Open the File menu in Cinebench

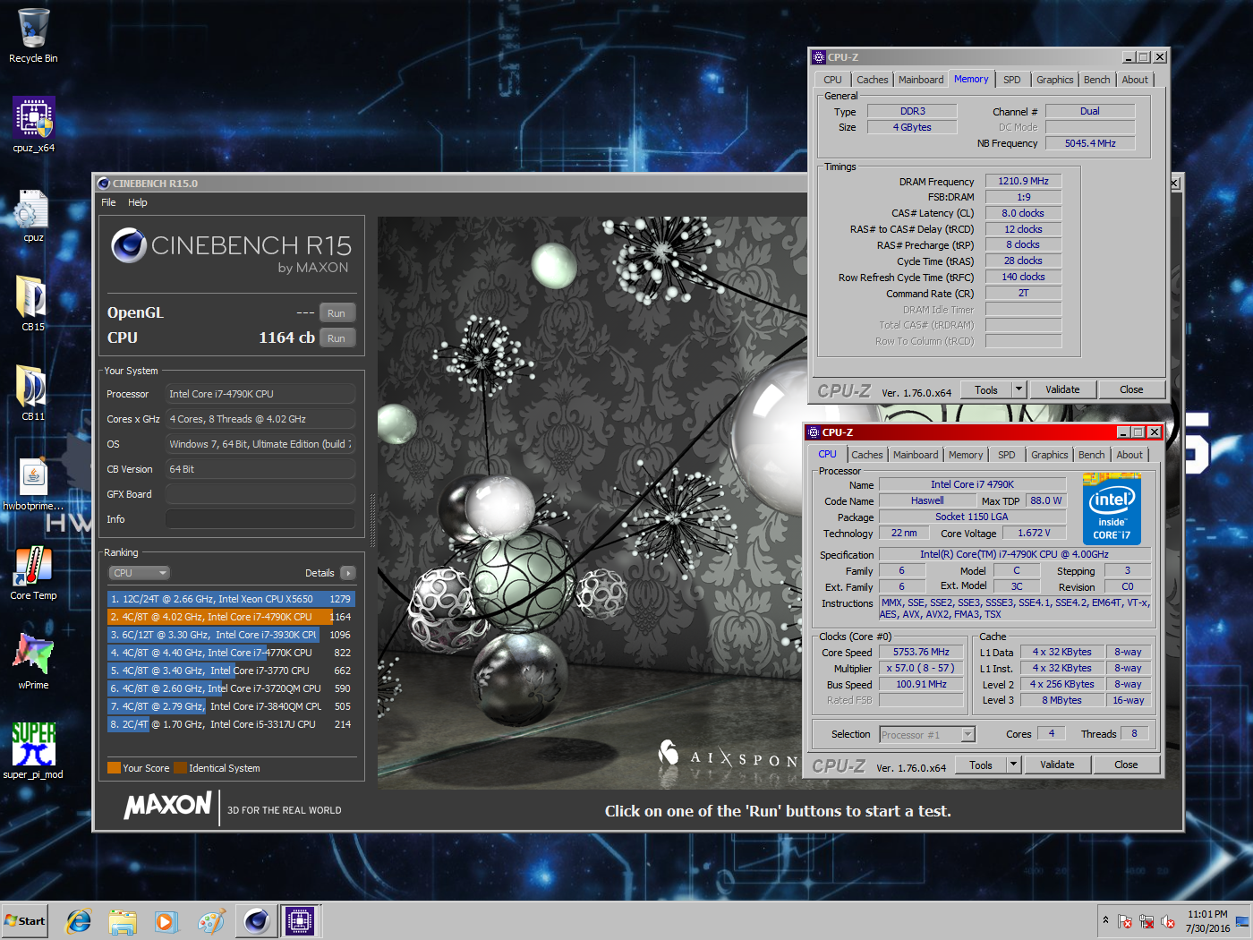[108, 202]
